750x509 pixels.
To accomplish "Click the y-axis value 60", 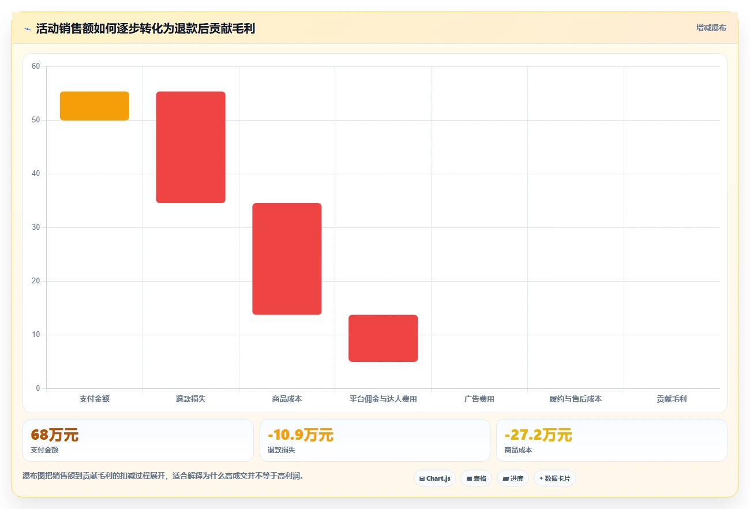I will pyautogui.click(x=36, y=66).
